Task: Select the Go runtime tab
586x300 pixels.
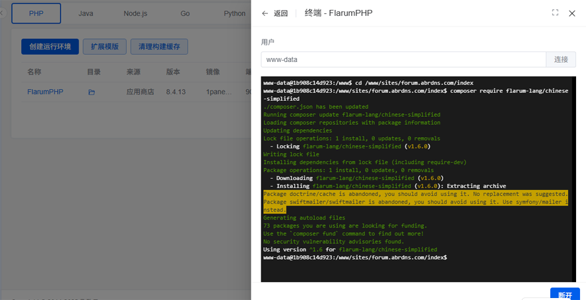Action: point(185,13)
